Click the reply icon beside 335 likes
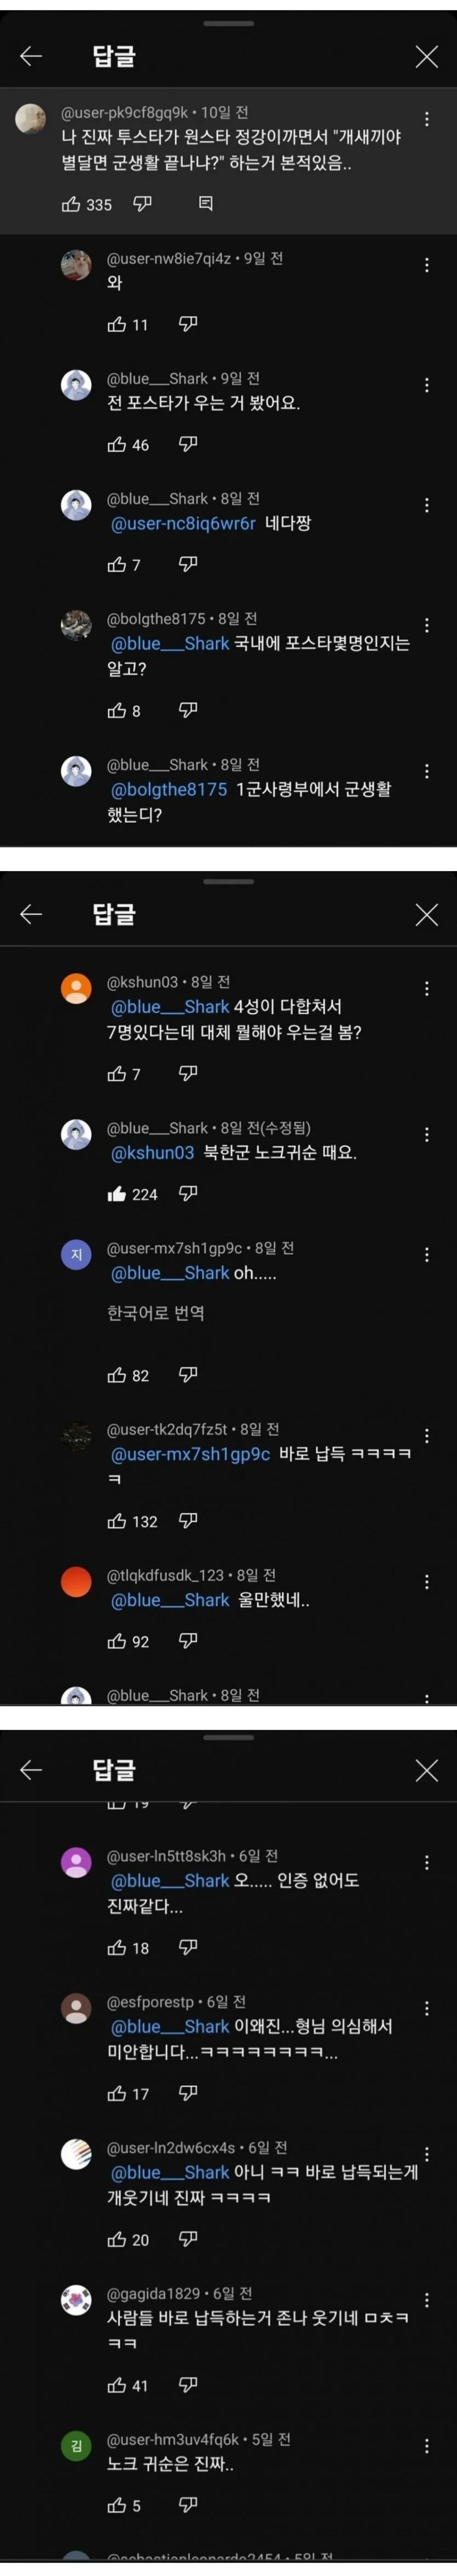The image size is (457, 2576). pos(206,204)
